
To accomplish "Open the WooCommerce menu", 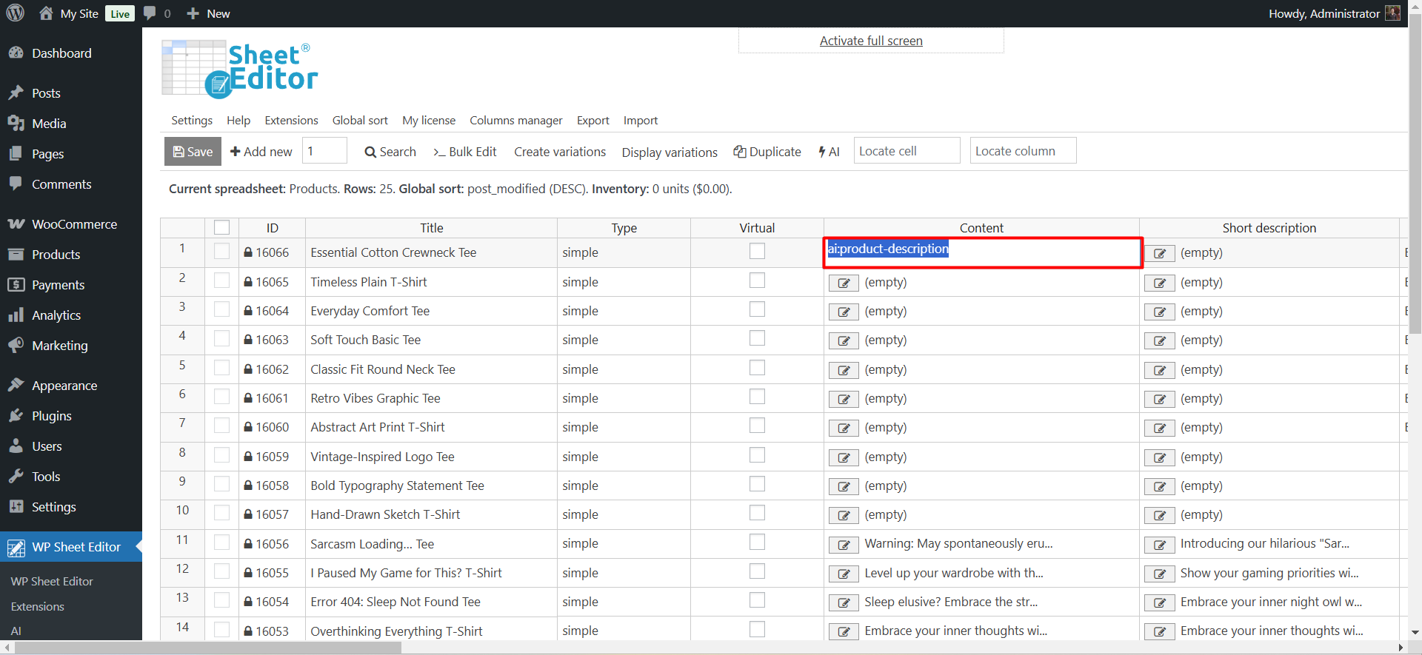I will [74, 224].
